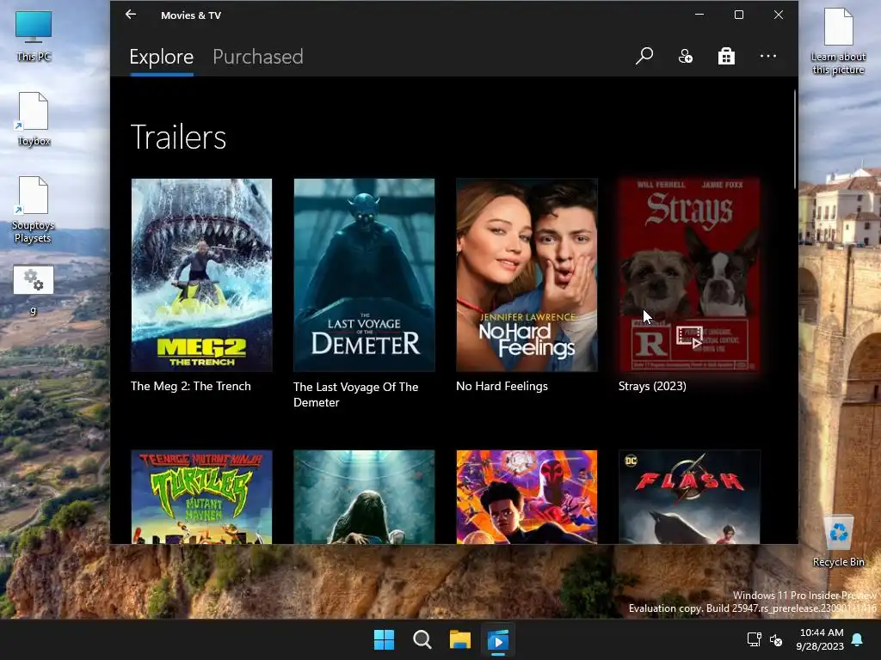Click 'The Meg 2: The Trench' title text

tap(190, 386)
